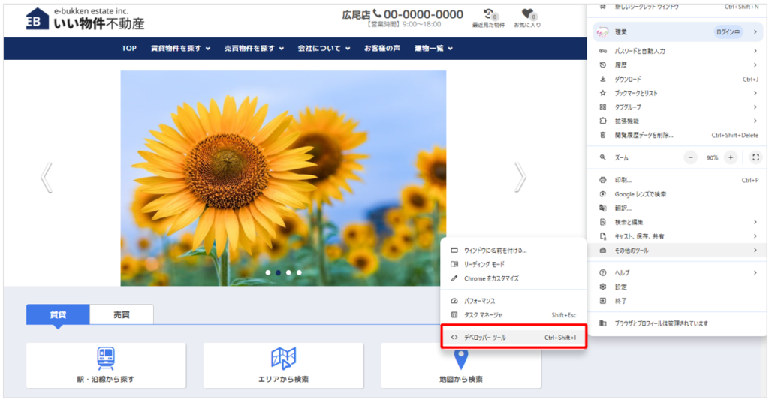Click the train icon for 駅・沿線から探す
Image resolution: width=769 pixels, height=399 pixels.
click(106, 358)
